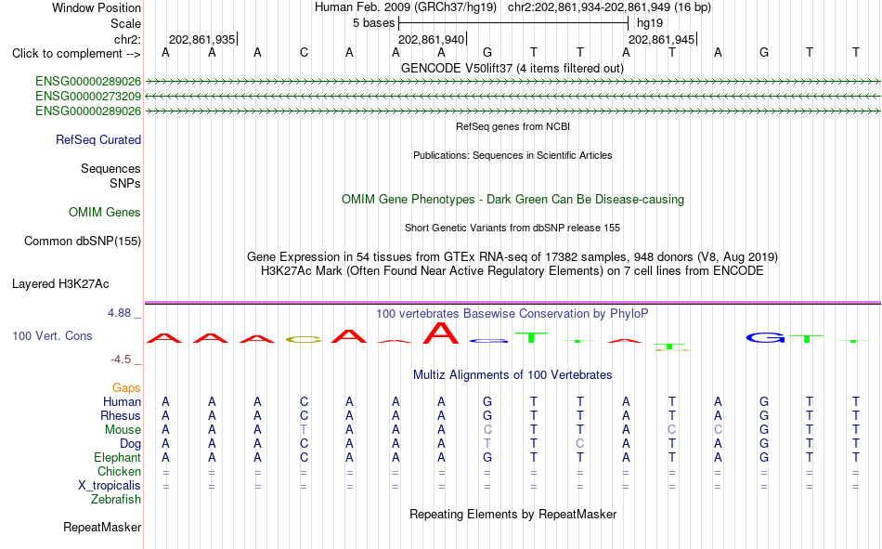The image size is (882, 549).
Task: Click the C base in the Rhesus alignment row
Action: pyautogui.click(x=304, y=415)
